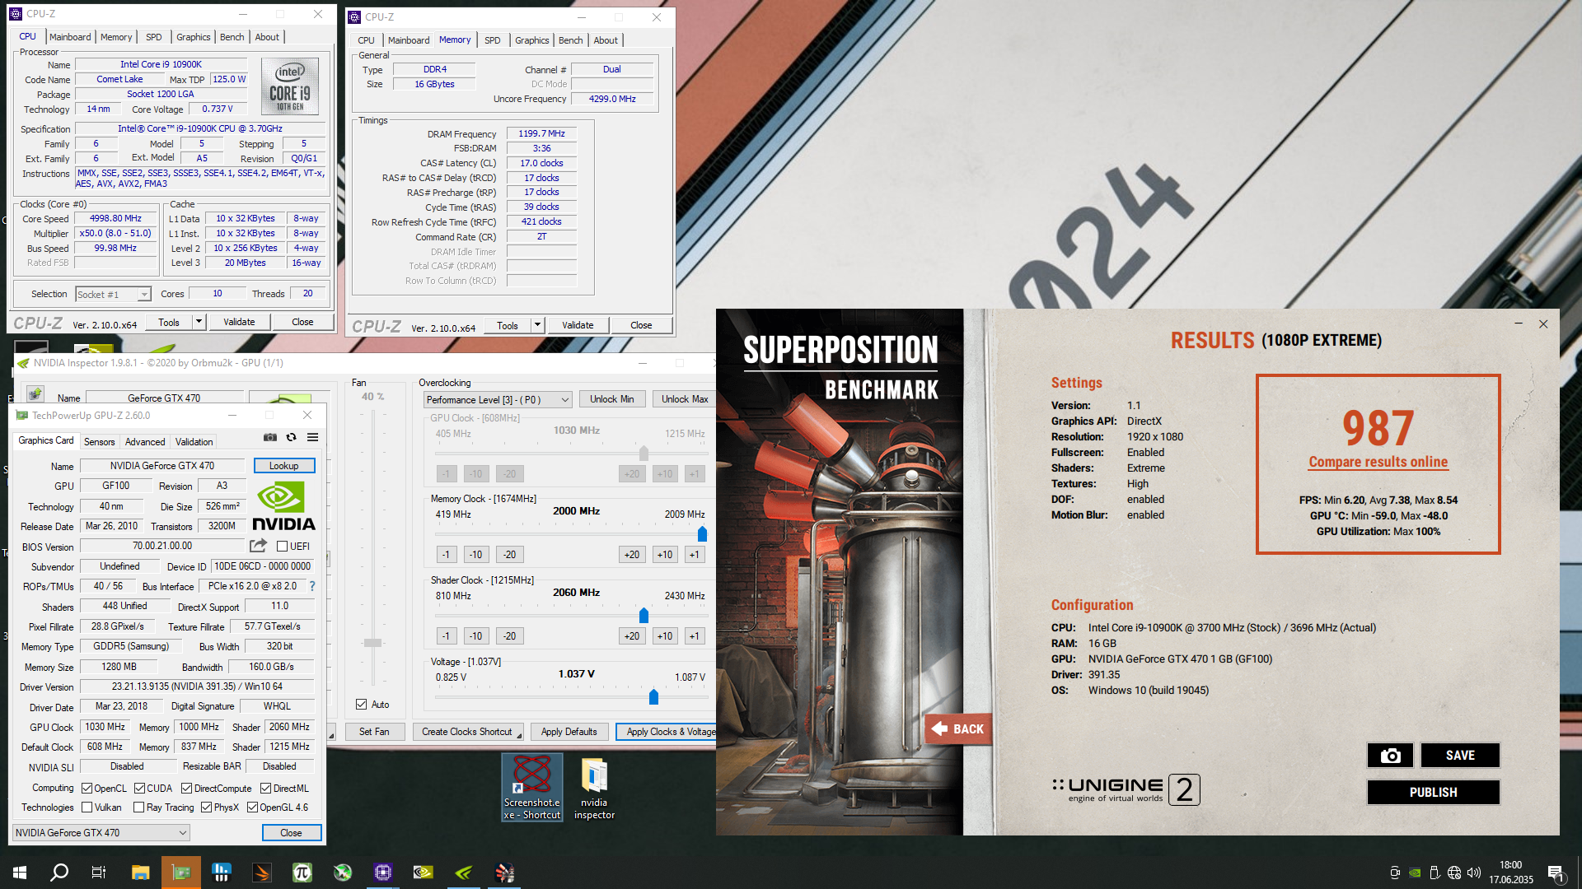Click the SAVE button in Superposition
Screen dimensions: 1582x889
1459,755
